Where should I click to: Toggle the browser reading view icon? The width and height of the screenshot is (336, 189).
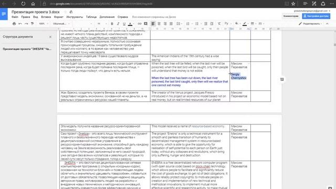287,4
